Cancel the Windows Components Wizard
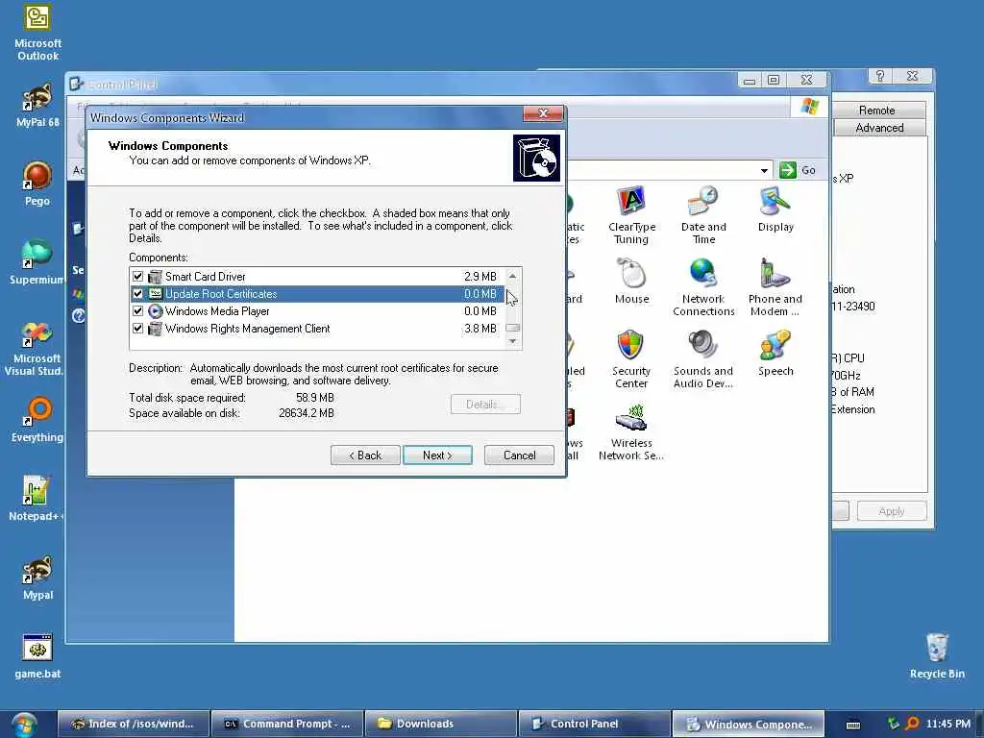The width and height of the screenshot is (984, 738). click(x=519, y=455)
